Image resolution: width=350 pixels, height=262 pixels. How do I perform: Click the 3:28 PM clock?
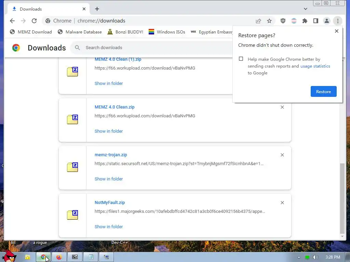(333, 257)
